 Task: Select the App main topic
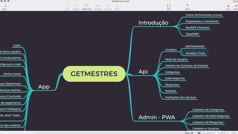[x=44, y=87]
